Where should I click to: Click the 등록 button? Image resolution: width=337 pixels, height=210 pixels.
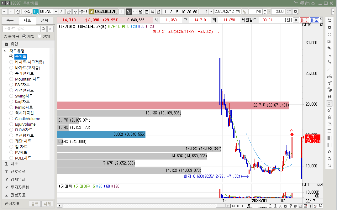(x=35, y=203)
